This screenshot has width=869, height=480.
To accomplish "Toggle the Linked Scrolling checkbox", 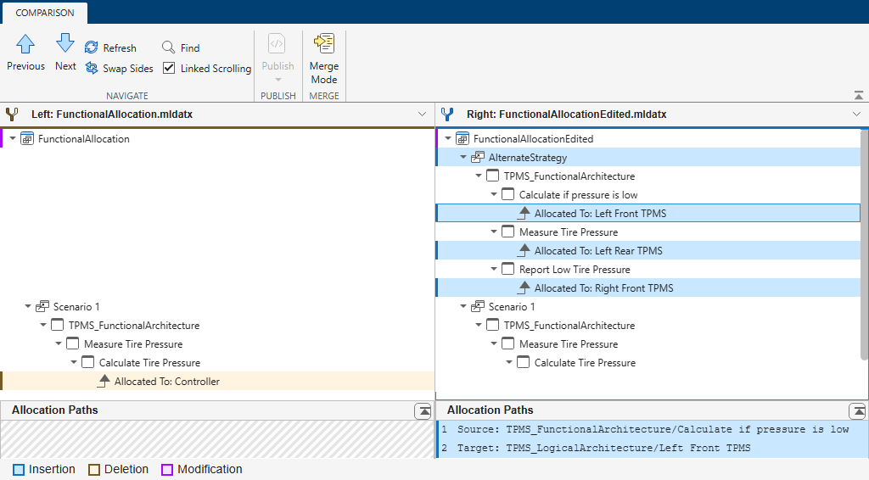I will click(169, 68).
